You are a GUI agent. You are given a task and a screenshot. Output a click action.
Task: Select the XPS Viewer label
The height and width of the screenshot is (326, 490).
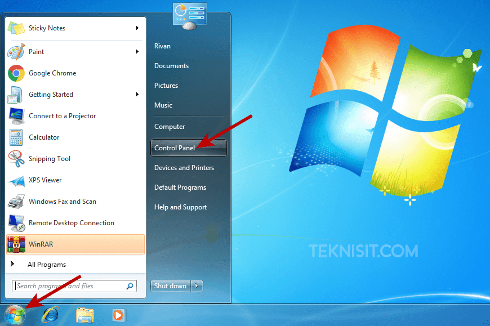[x=45, y=180]
